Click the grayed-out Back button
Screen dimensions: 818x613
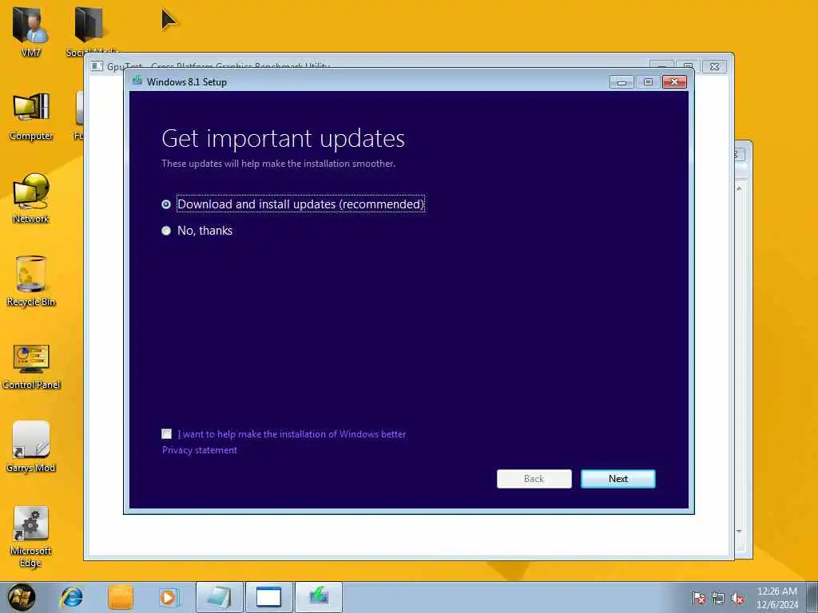click(x=534, y=479)
